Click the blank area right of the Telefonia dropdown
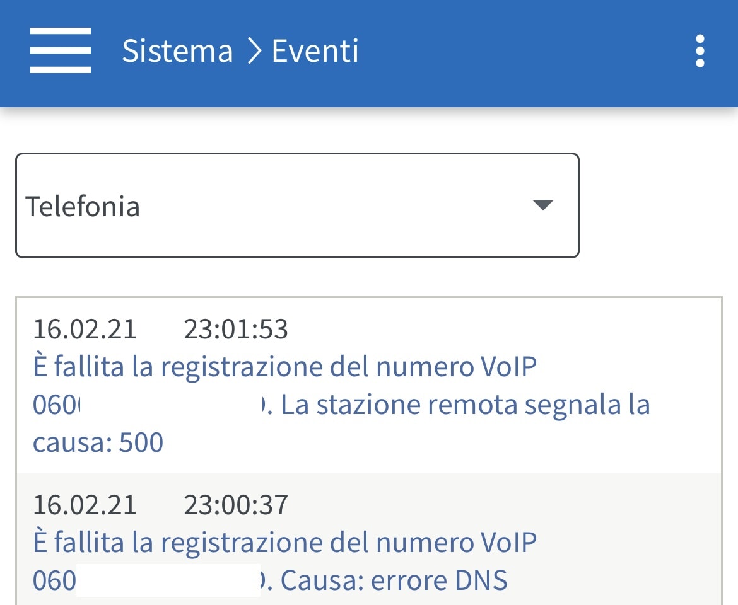This screenshot has width=738, height=605. [656, 205]
